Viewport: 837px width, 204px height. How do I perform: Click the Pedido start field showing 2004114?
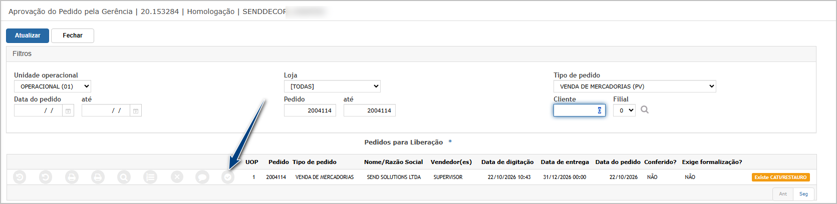[310, 110]
